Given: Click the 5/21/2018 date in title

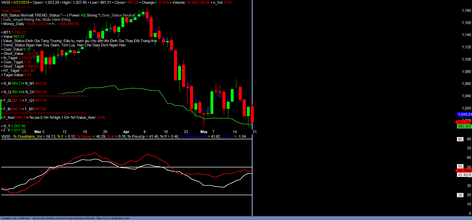Looking at the screenshot, I should tap(21, 3).
